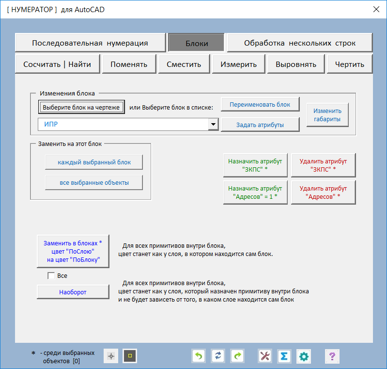Image resolution: width=387 pixels, height=369 pixels.
Task: Open settings via the teal gear icon
Action: 304,356
